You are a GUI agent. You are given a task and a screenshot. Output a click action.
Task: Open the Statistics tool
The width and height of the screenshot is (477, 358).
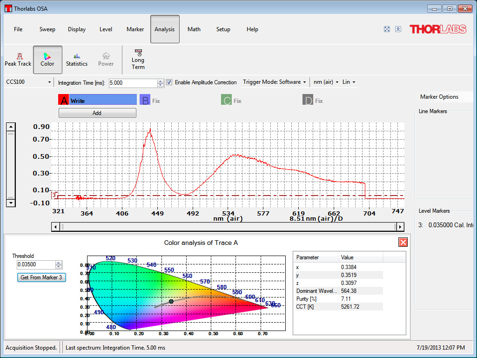coord(77,60)
